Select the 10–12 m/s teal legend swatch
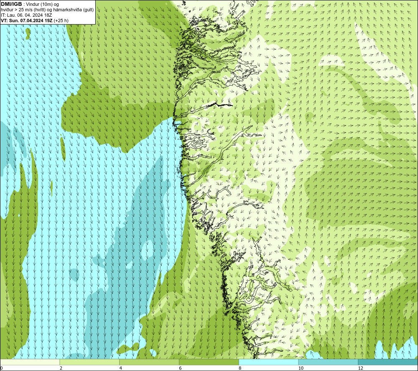418x371 pixels. [x=329, y=362]
